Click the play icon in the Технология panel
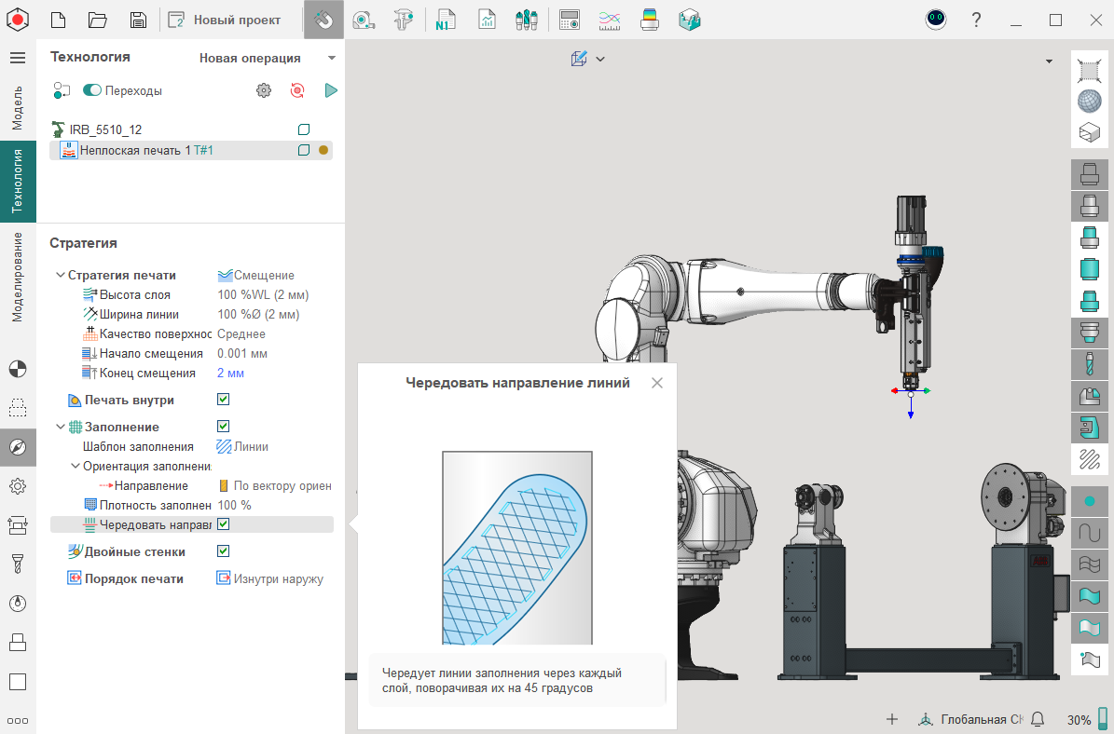Screen dimensions: 1114x734 [x=330, y=90]
